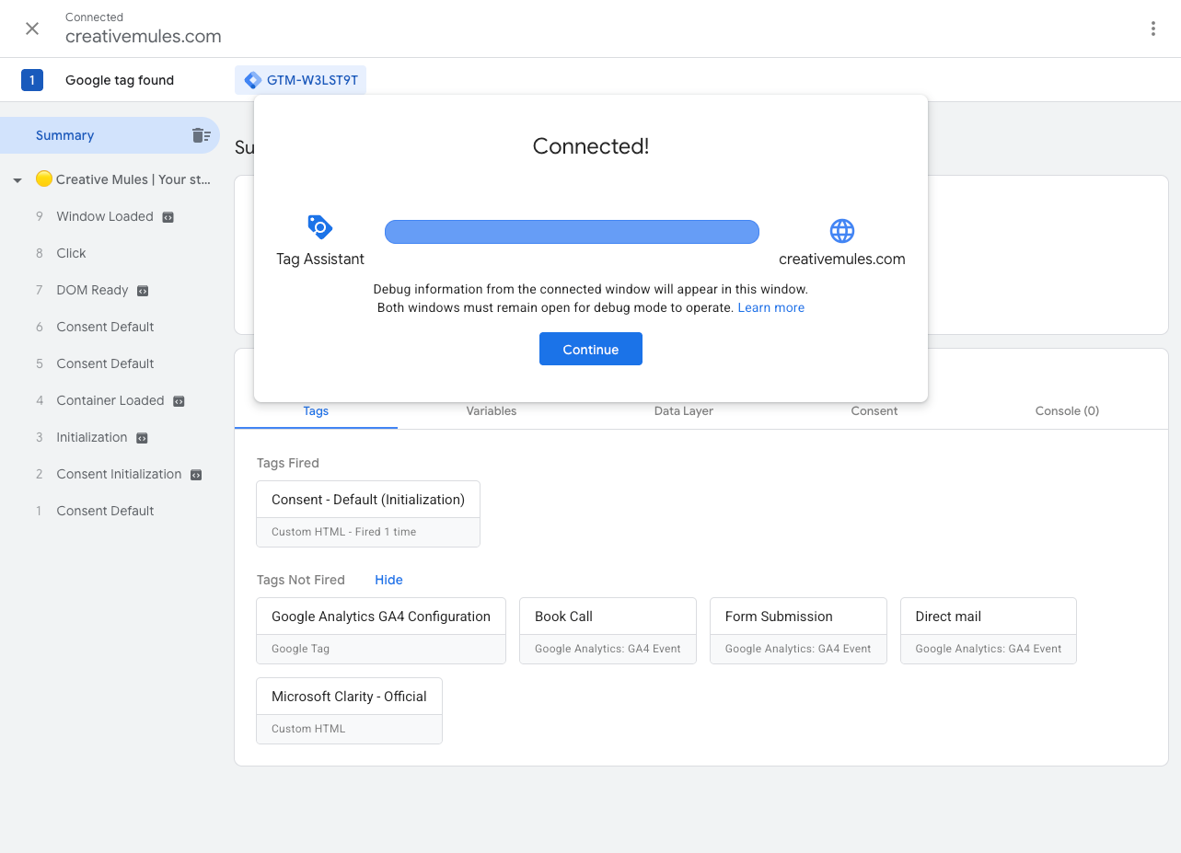1181x853 pixels.
Task: Click the Continue button in the dialog
Action: pyautogui.click(x=591, y=349)
